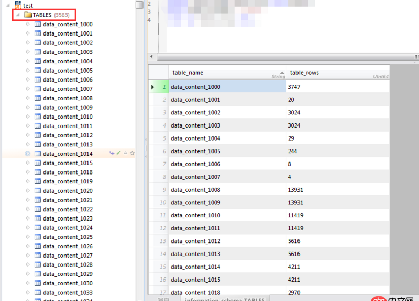
Task: Click result cell data_content_1015
Action: [227, 280]
